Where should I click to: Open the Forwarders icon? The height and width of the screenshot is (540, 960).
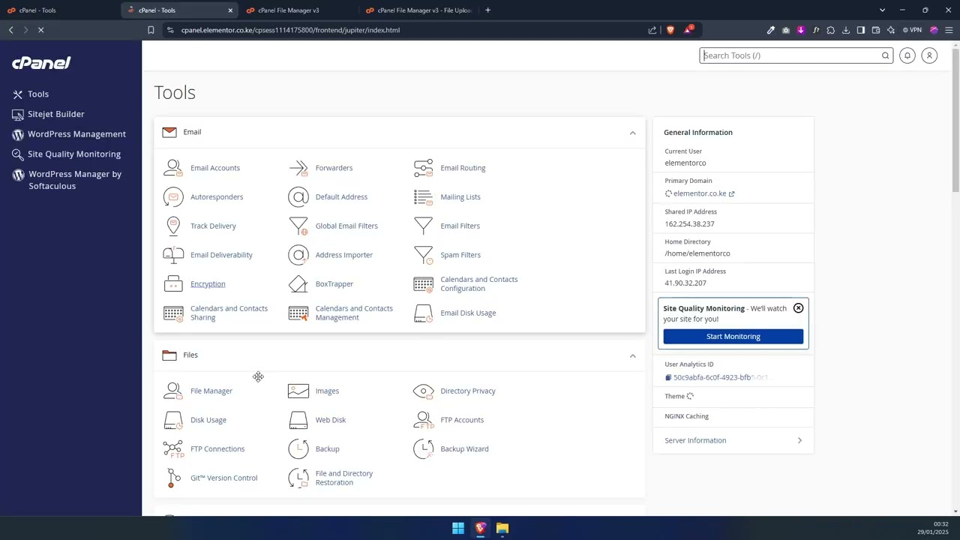pos(298,168)
